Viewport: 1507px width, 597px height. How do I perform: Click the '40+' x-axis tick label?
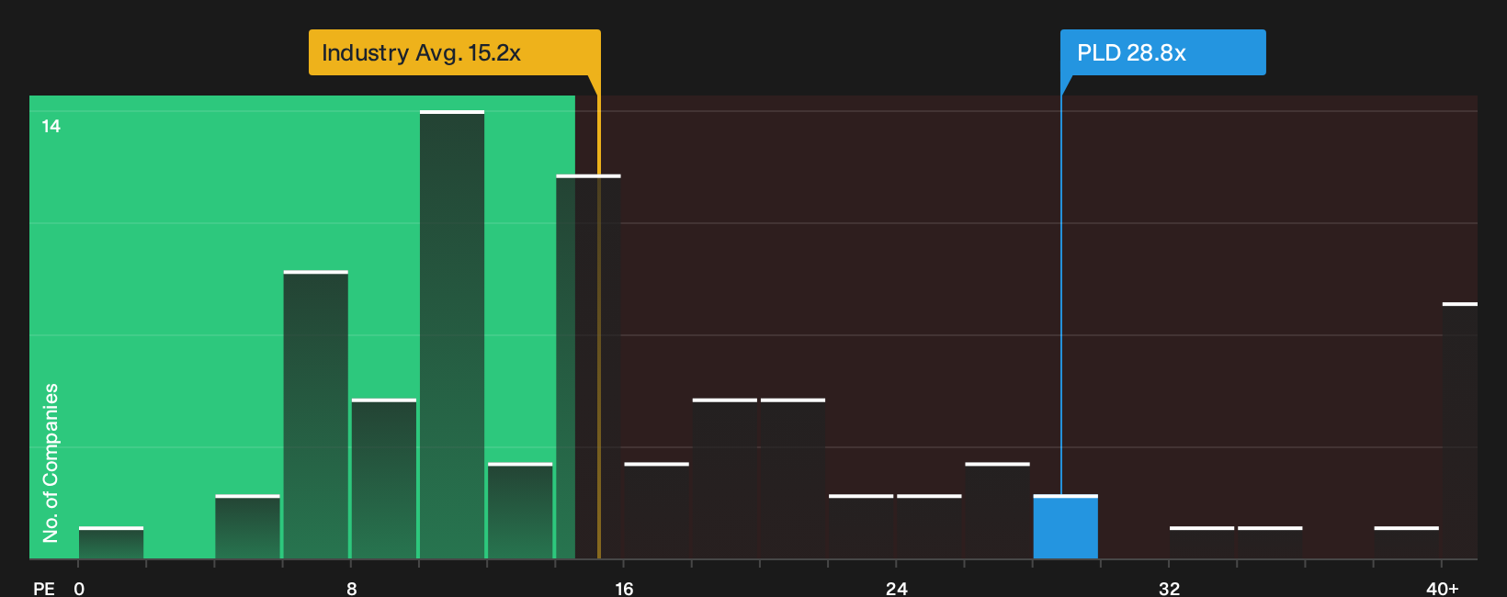point(1443,588)
